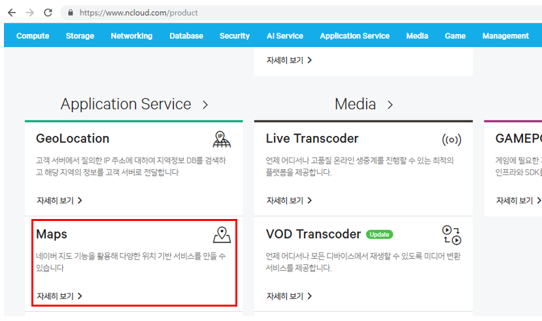Open the Management nav menu
This screenshot has height=321, width=542.
505,35
